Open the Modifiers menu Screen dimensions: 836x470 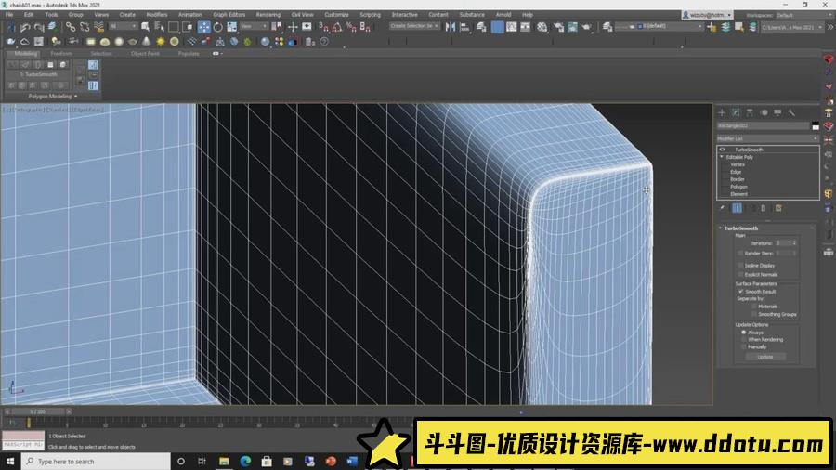click(x=157, y=14)
